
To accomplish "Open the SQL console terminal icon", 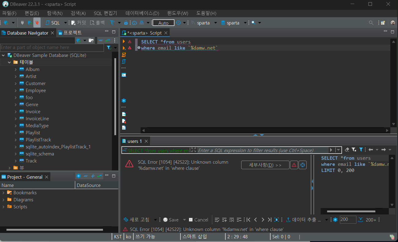I will pyautogui.click(x=124, y=75).
